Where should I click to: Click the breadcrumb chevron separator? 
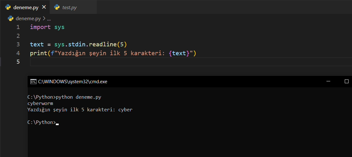[x=44, y=19]
